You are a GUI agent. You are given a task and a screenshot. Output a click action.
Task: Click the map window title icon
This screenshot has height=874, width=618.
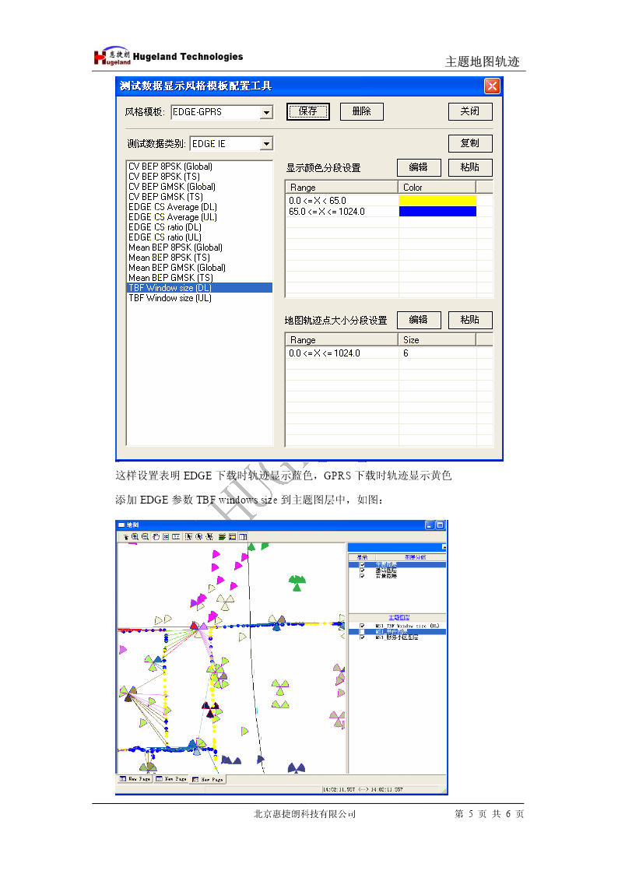121,525
